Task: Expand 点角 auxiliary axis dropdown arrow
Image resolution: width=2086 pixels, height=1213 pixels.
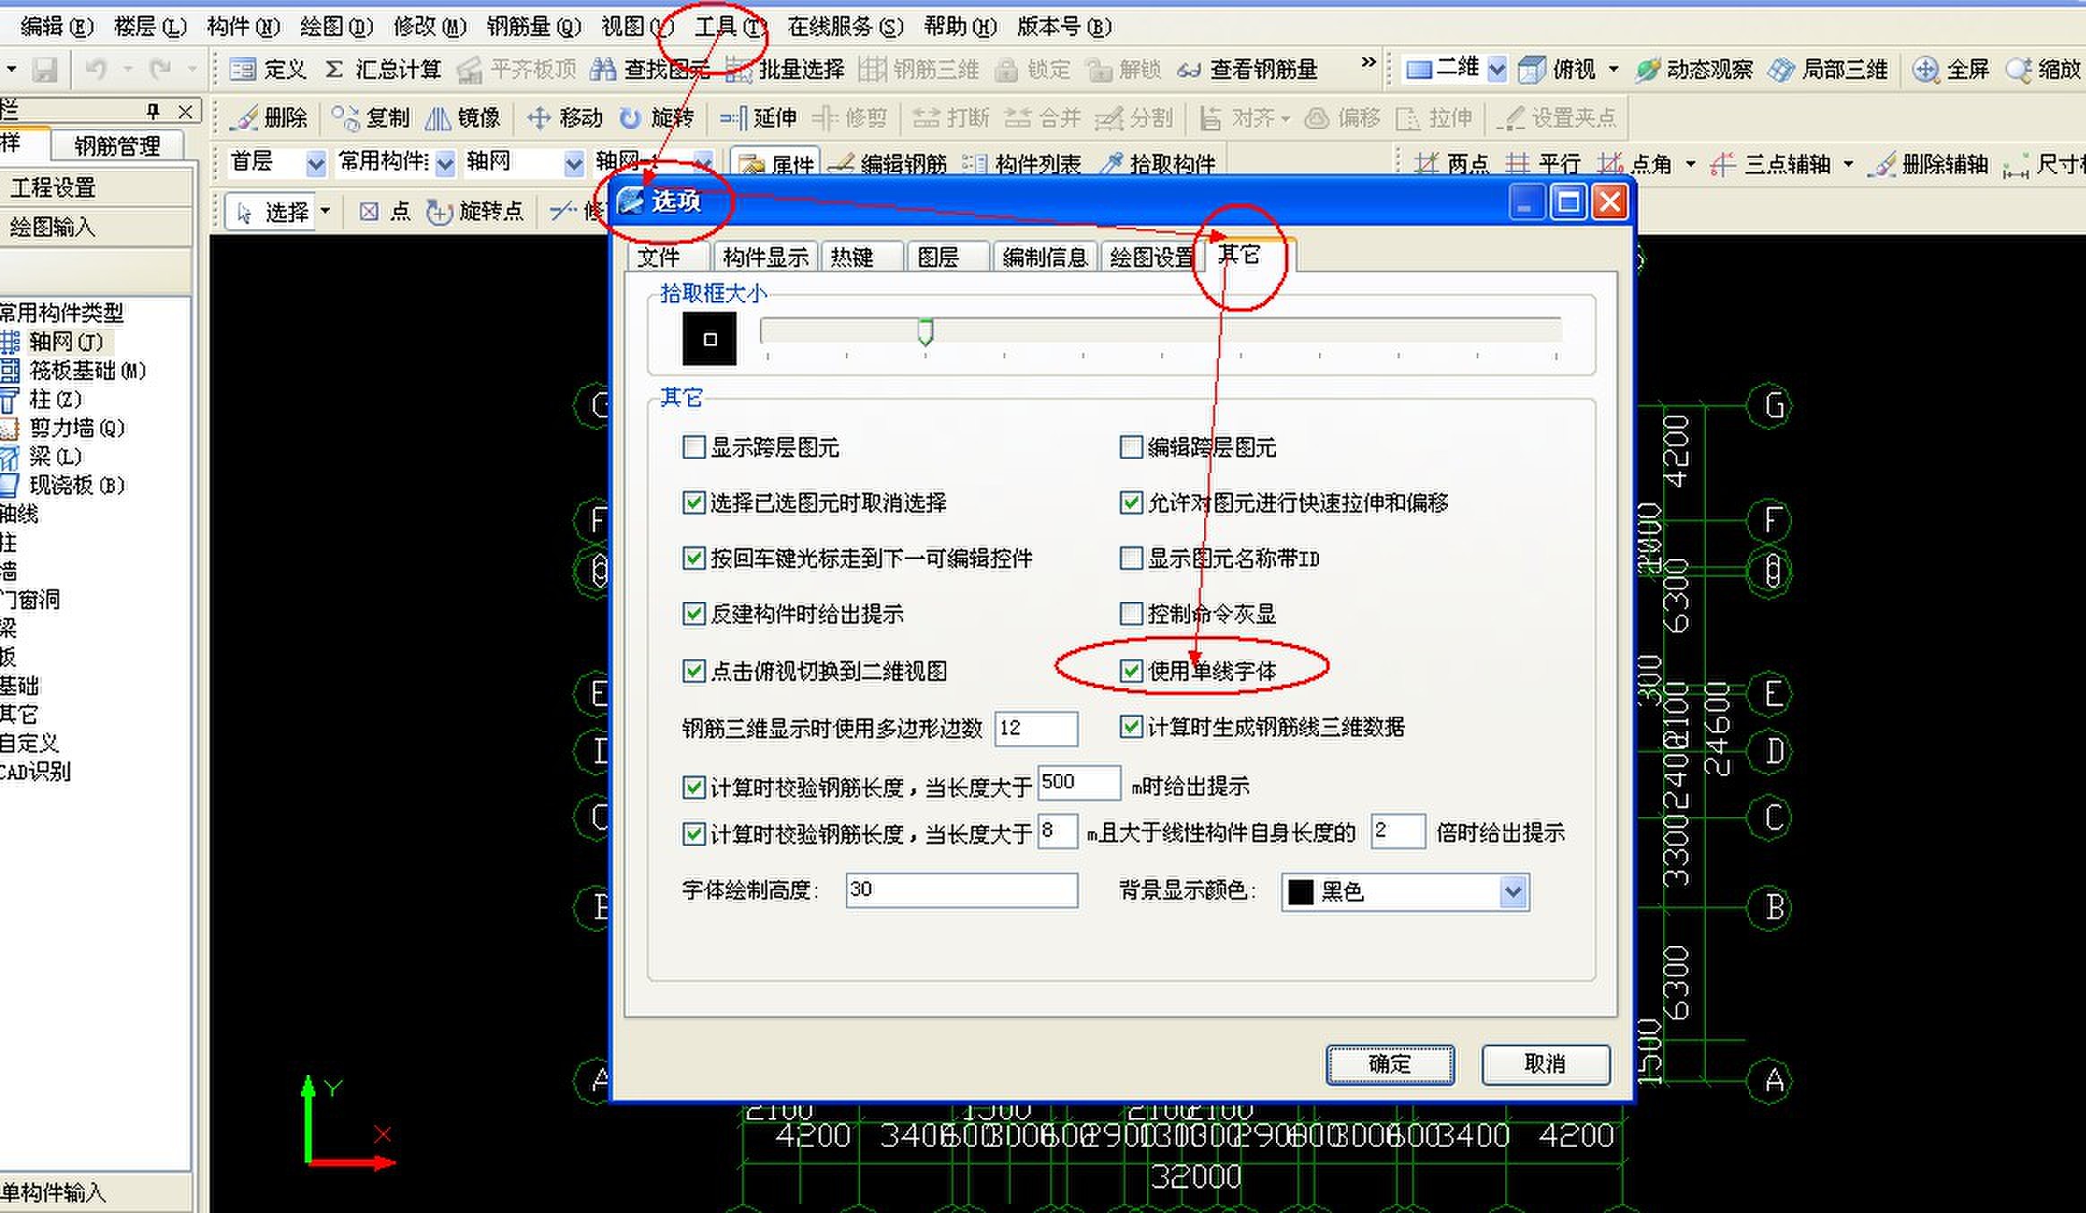Action: (1690, 164)
